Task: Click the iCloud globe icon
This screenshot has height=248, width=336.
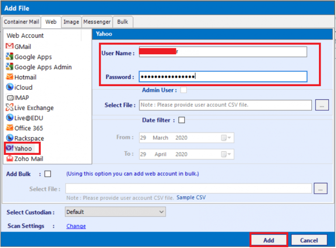Action: 10,87
